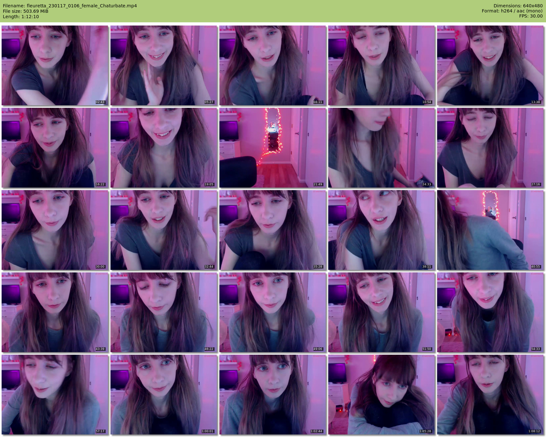Screen dimensions: 546x437
Task: Click the Dimensions 640x480 header text
Action: point(518,6)
